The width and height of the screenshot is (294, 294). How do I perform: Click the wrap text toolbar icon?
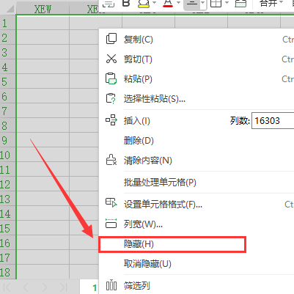109,4
